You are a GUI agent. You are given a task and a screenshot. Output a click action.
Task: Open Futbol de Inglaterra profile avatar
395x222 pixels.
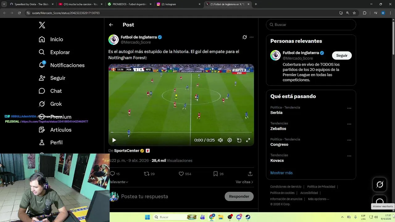point(114,39)
